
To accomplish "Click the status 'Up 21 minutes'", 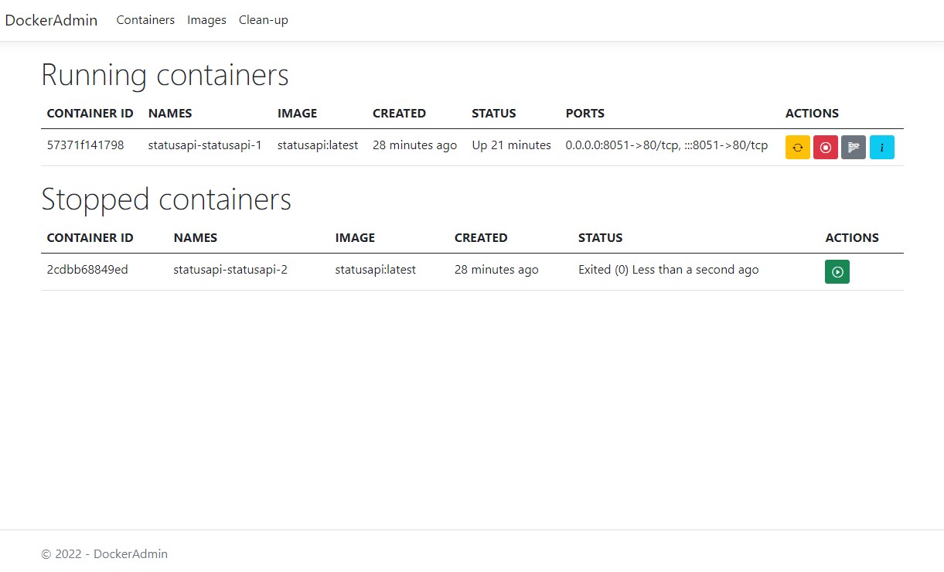I will (x=511, y=145).
